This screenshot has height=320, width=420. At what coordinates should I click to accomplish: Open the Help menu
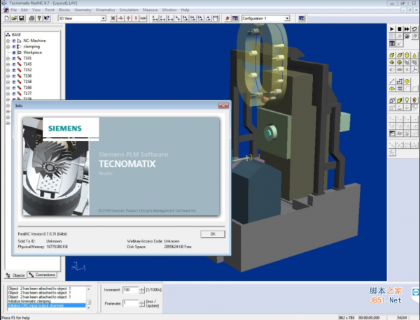pyautogui.click(x=185, y=10)
